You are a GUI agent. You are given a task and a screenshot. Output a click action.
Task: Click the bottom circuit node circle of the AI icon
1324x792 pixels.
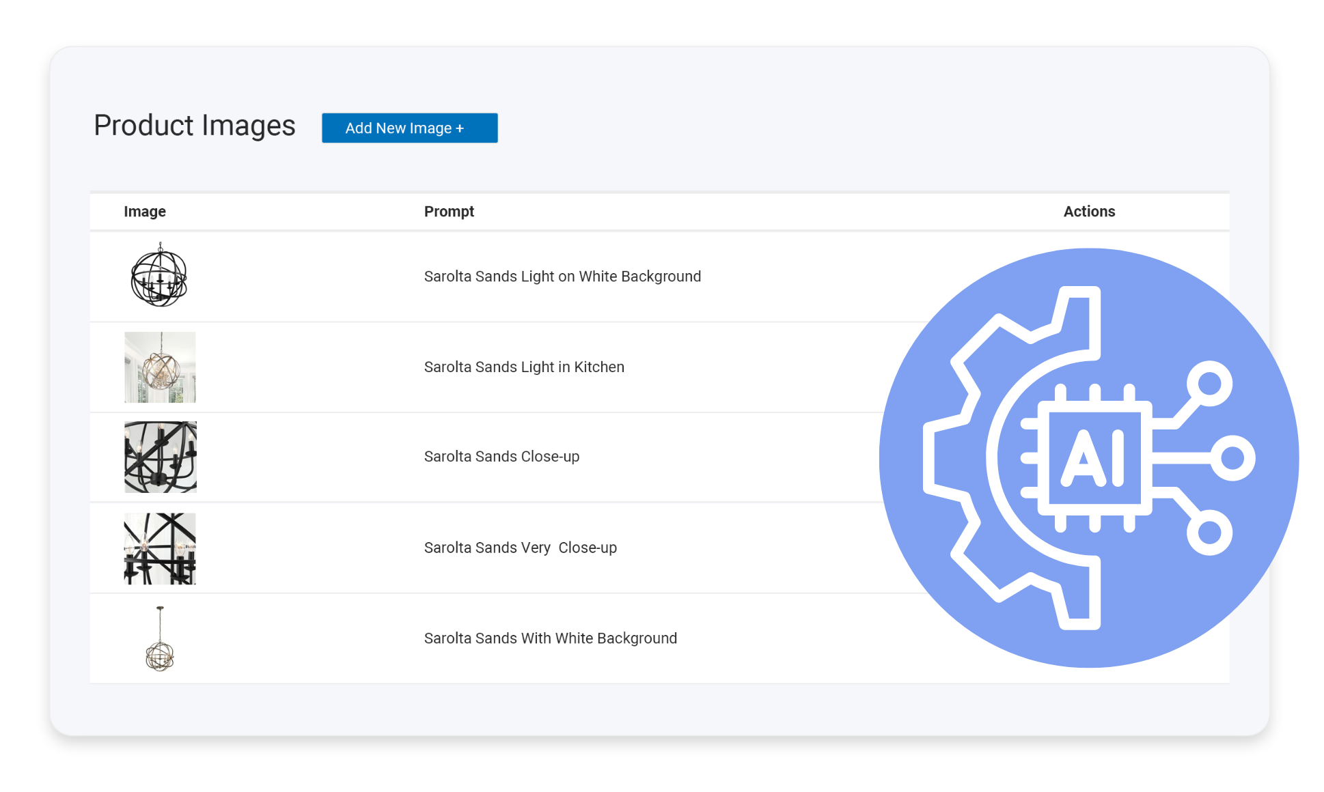click(1209, 533)
